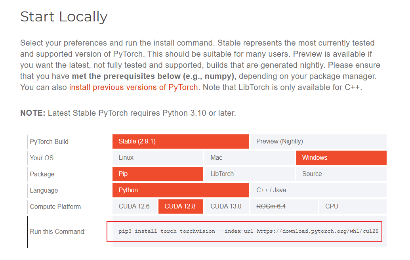Pick CPU compute platform
410x260 pixels.
[353, 206]
